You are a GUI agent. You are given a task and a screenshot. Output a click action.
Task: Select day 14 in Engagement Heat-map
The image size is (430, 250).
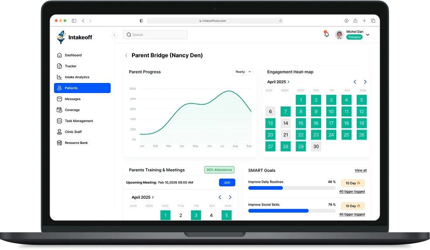(285, 123)
